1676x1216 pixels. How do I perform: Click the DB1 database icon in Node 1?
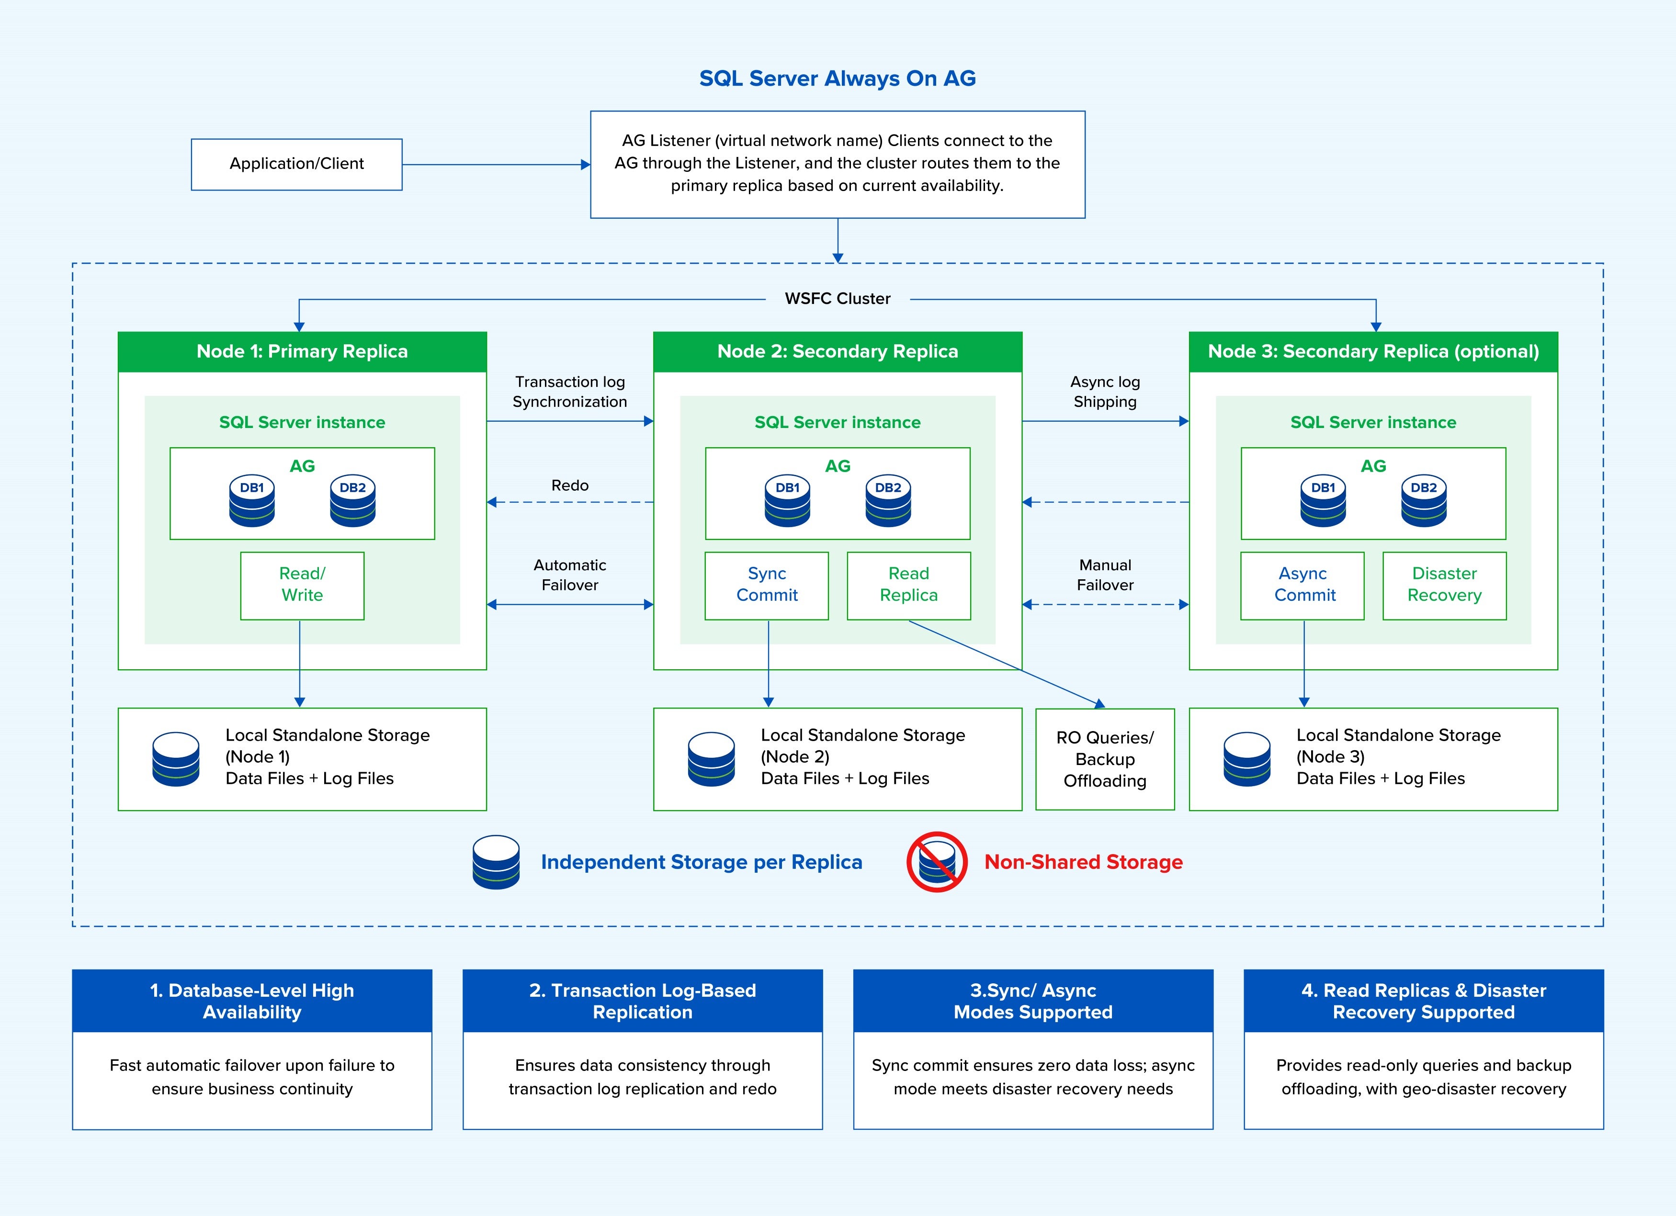click(252, 501)
